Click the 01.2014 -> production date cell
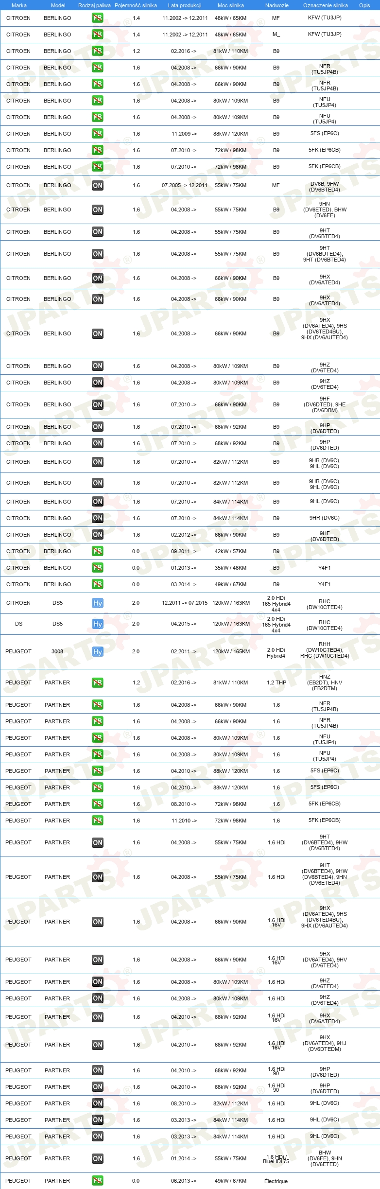 pos(184,1158)
